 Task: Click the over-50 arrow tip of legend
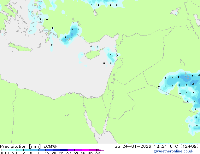point(100,150)
